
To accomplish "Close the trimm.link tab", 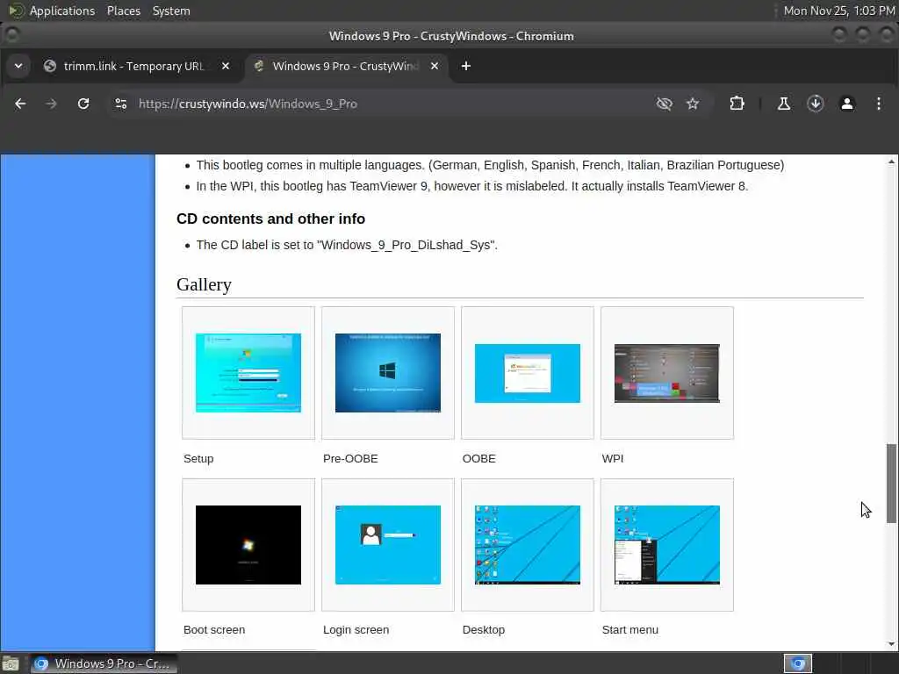I will (x=226, y=66).
